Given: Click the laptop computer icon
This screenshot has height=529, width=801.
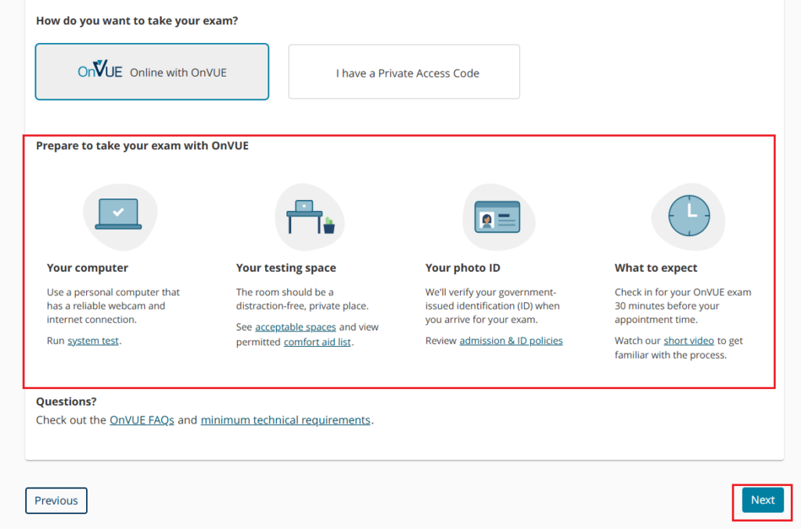Looking at the screenshot, I should pyautogui.click(x=119, y=214).
